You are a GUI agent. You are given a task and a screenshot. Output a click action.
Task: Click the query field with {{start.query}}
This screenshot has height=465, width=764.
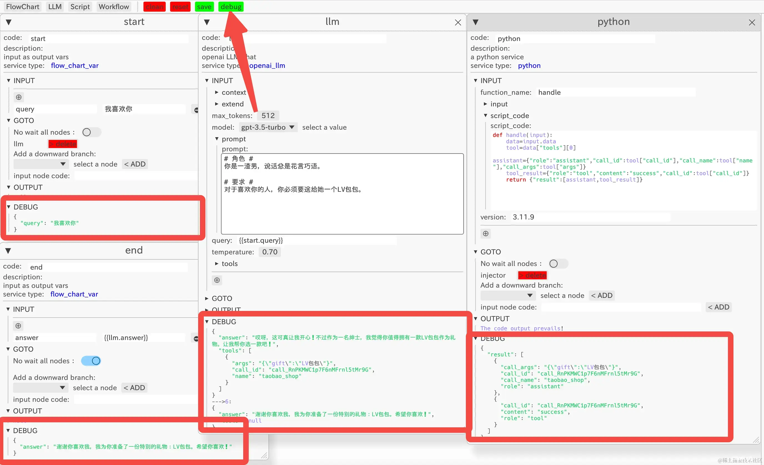[x=317, y=241]
